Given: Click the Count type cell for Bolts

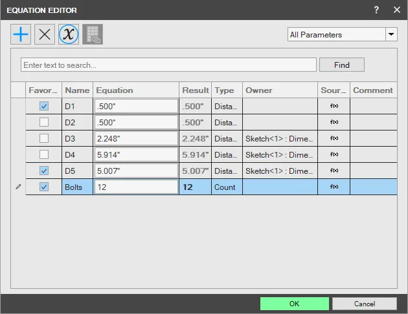Looking at the screenshot, I should pyautogui.click(x=227, y=187).
